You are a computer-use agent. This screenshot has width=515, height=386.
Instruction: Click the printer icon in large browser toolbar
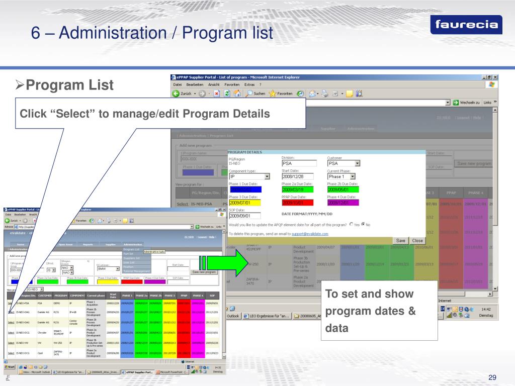point(324,93)
